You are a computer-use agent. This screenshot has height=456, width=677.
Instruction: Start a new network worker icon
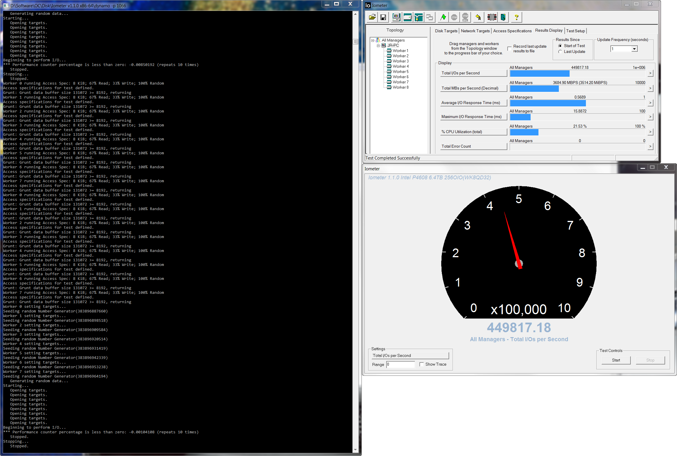pyautogui.click(x=419, y=17)
